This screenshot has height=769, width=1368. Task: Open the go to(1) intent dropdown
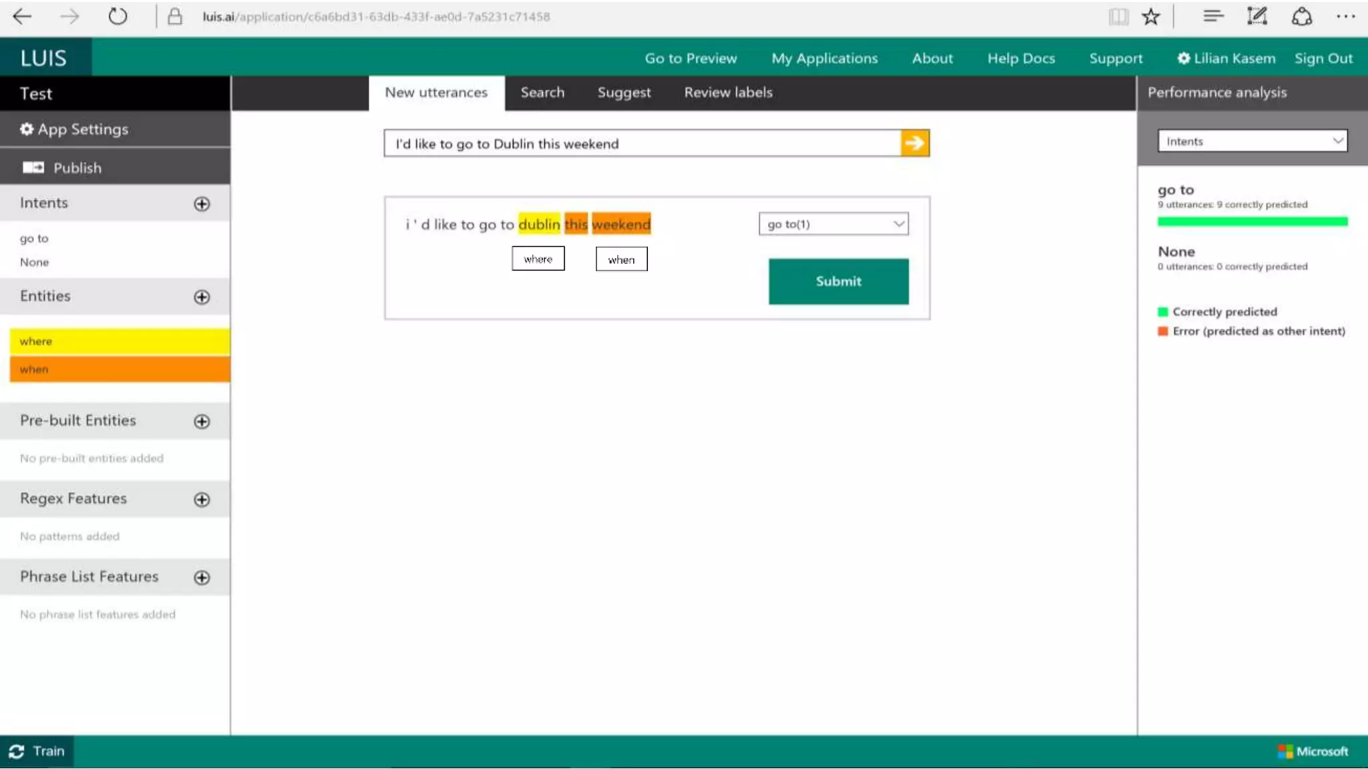[833, 224]
